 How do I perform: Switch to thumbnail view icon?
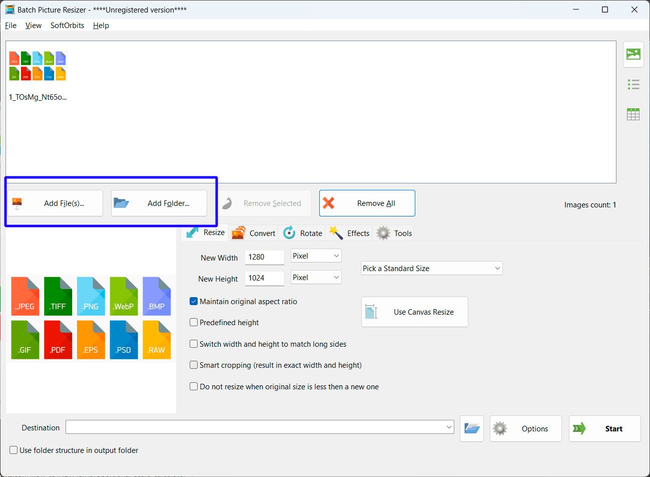[x=633, y=54]
